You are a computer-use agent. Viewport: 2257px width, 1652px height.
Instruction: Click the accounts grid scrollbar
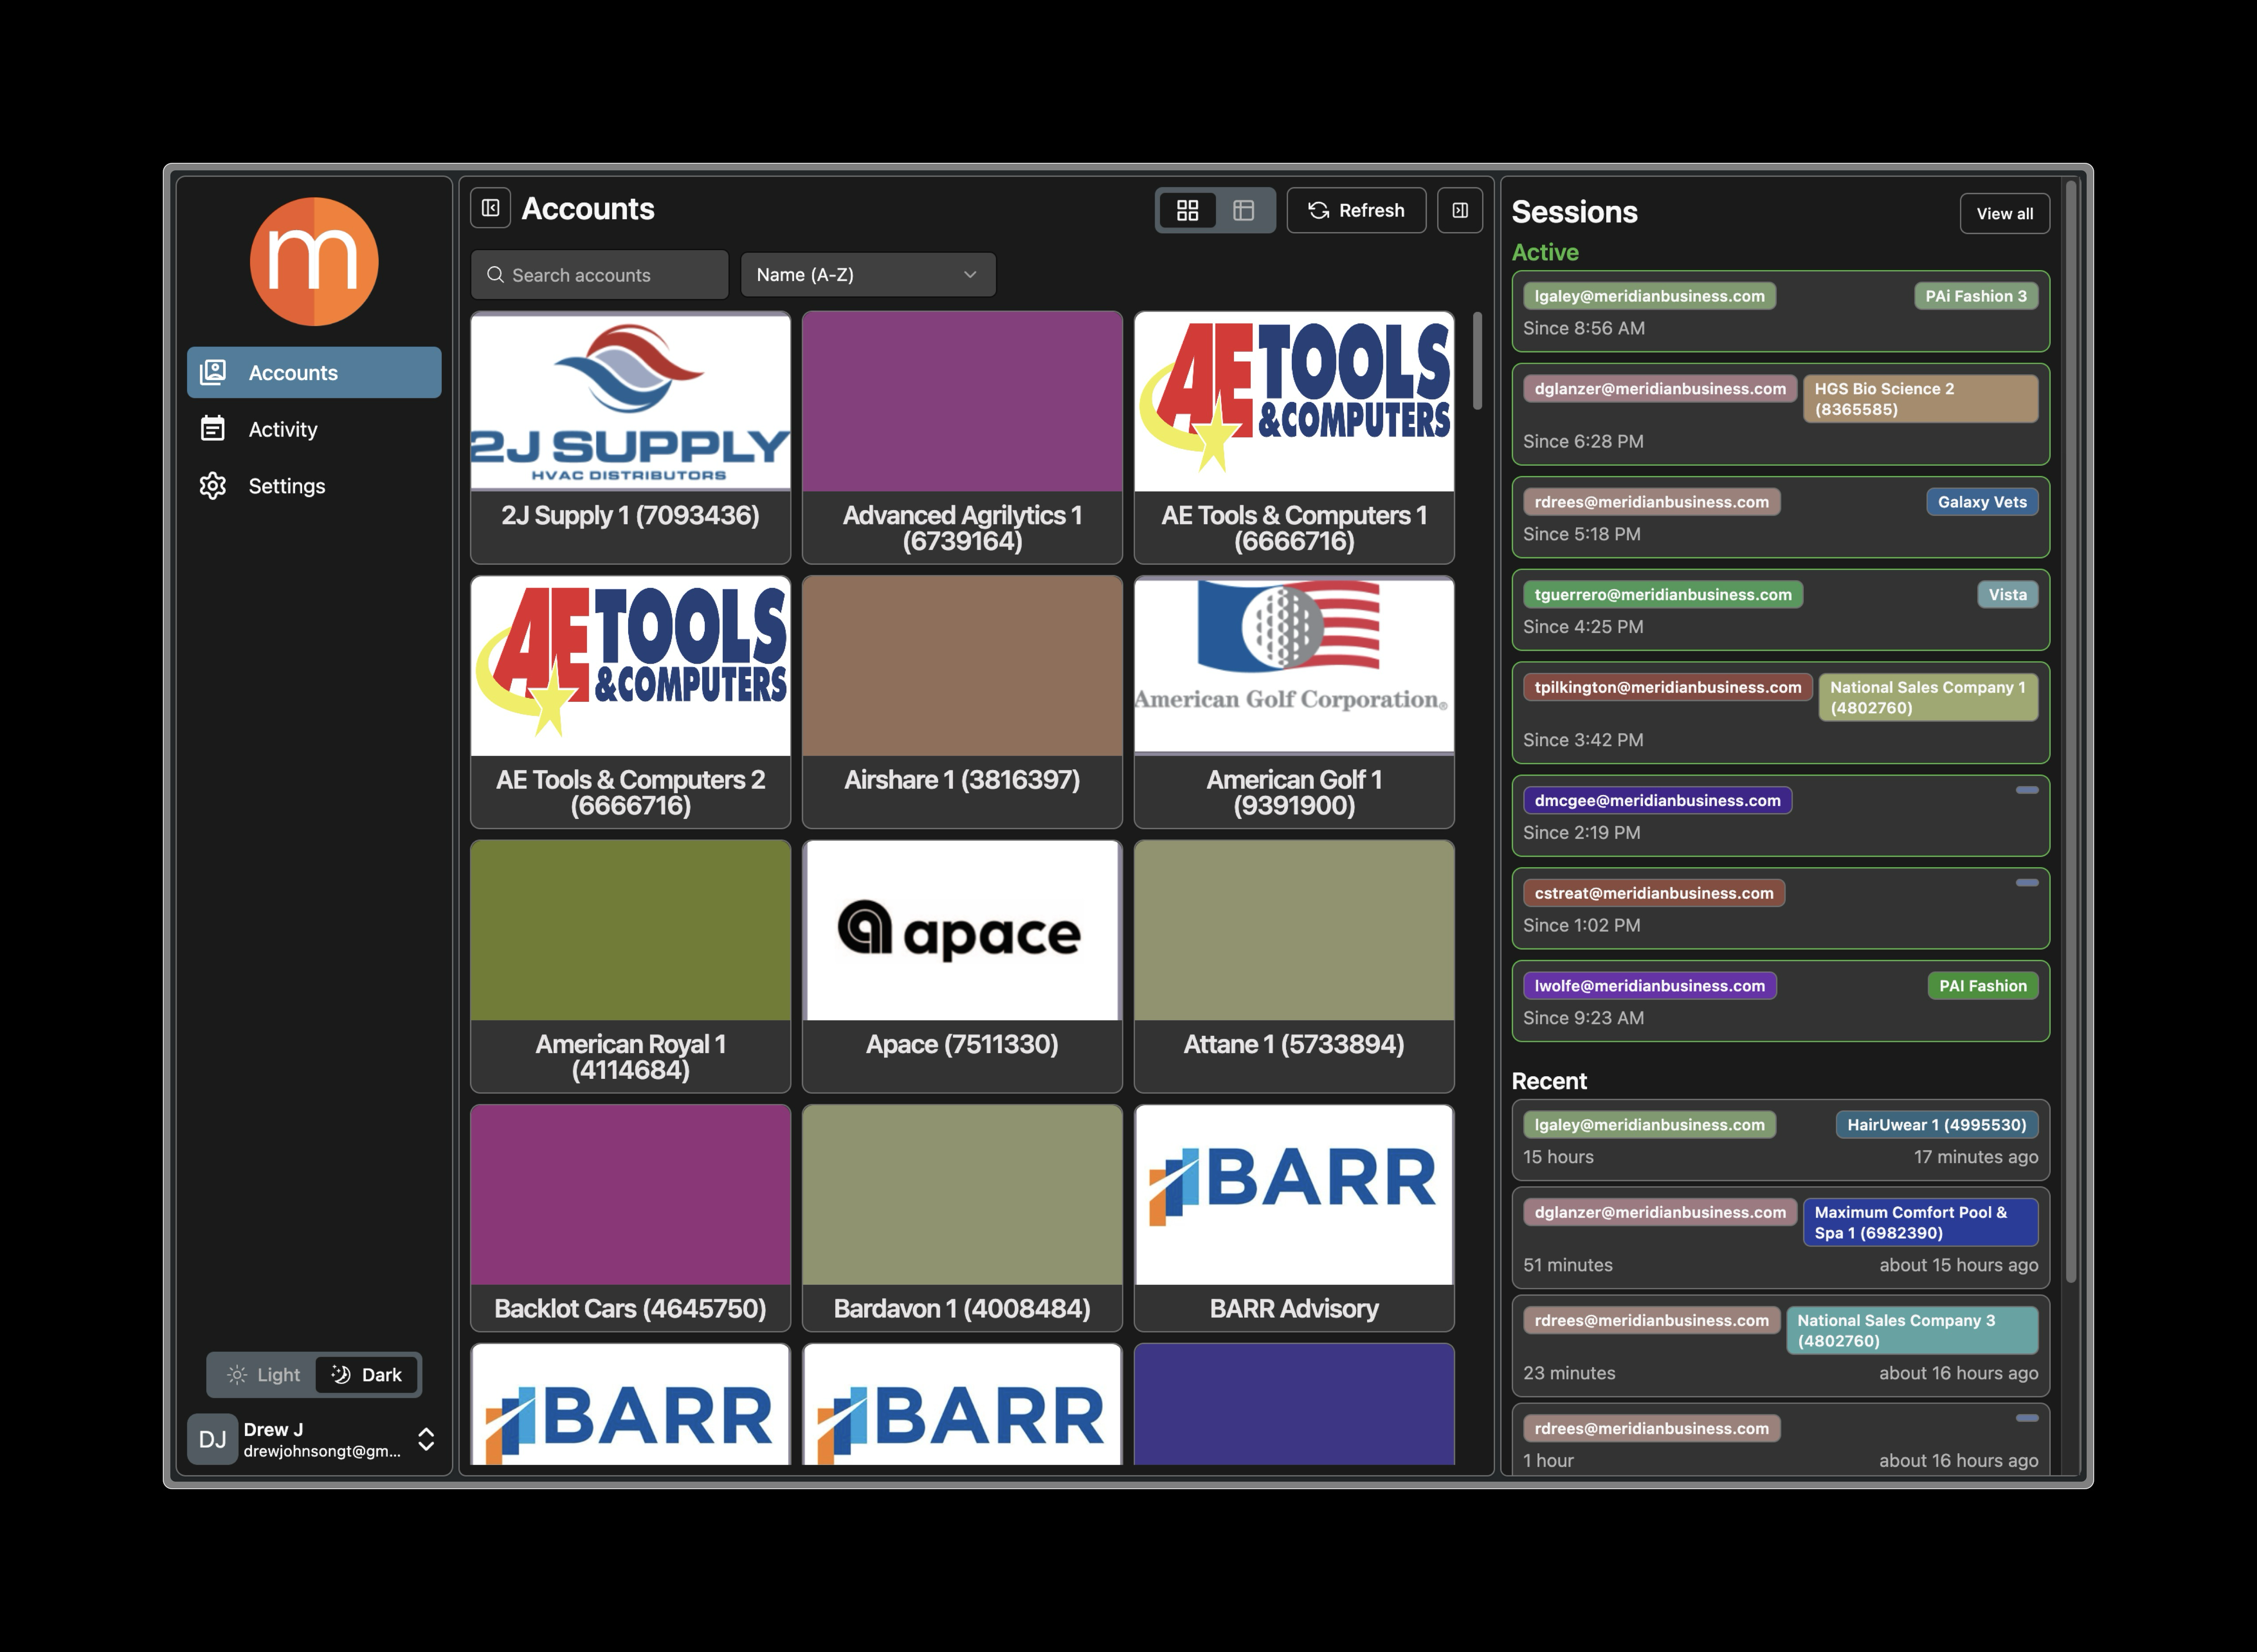pyautogui.click(x=1477, y=360)
